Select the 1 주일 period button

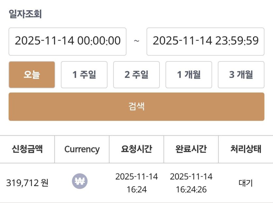point(84,75)
